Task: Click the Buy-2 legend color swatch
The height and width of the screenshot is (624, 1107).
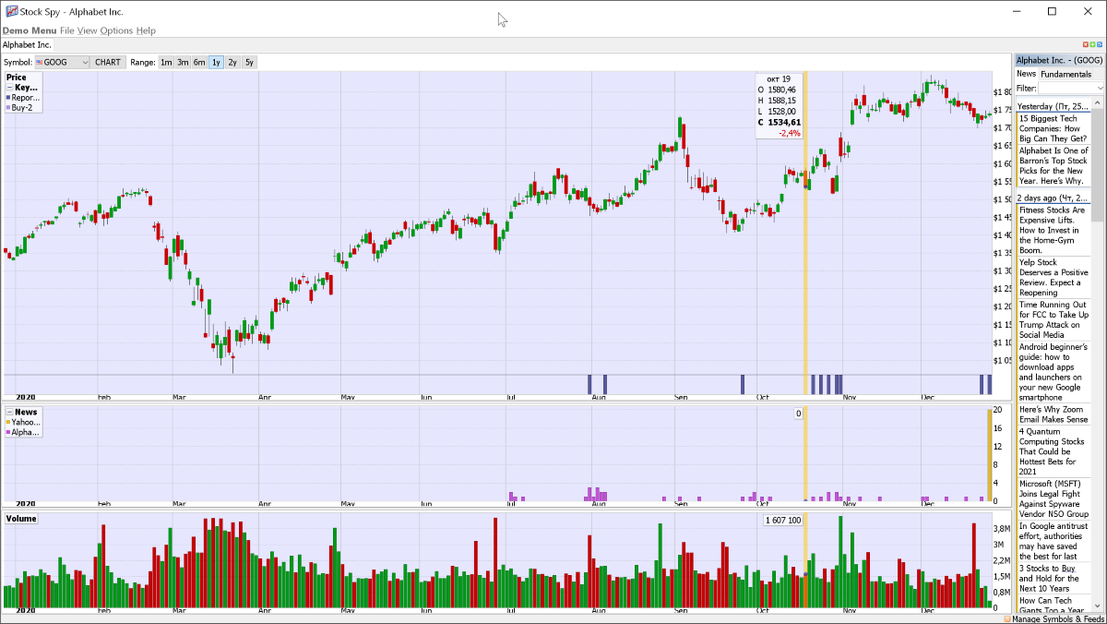Action: (x=8, y=107)
